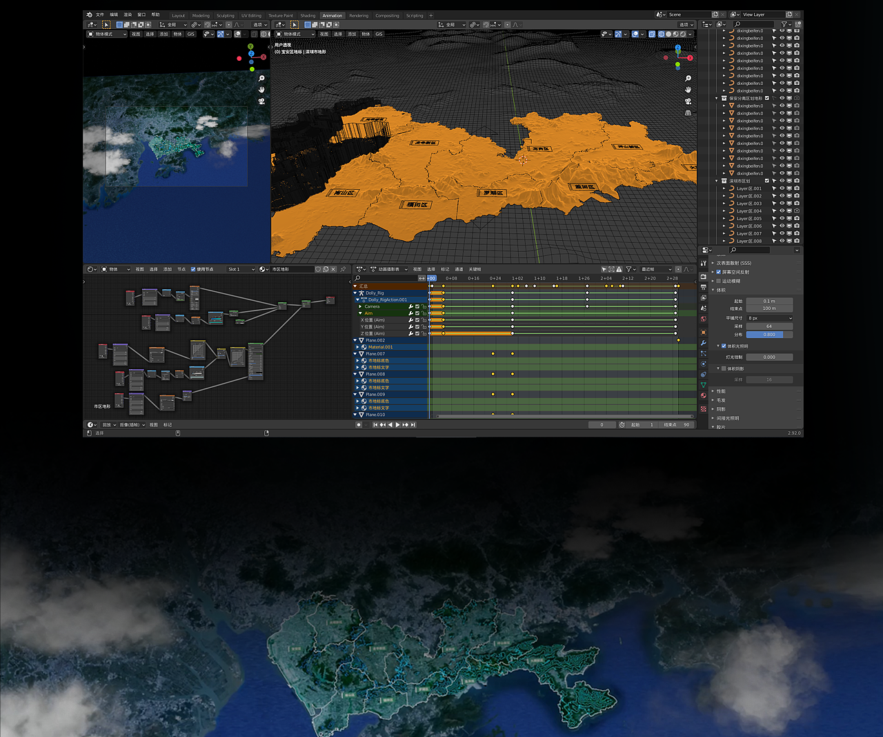Screen dimensions: 883x737
Task: Collapse Plane.007 channel in dope sheet
Action: click(x=355, y=354)
